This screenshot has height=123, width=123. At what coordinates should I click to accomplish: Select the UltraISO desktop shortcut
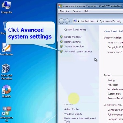coord(6,91)
